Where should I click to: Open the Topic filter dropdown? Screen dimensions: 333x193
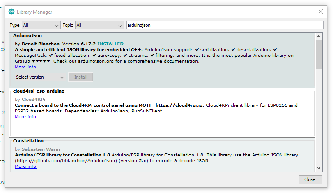[x=99, y=25]
